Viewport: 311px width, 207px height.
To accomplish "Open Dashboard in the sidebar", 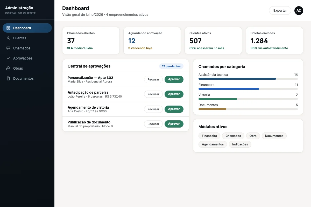I will coord(27,28).
